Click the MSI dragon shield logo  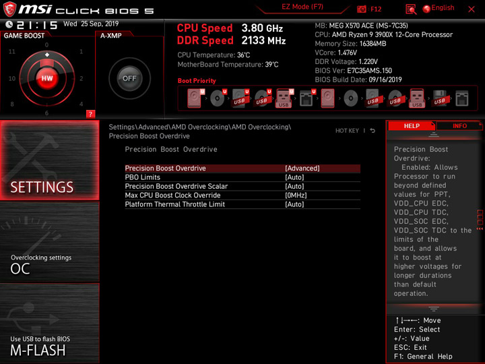click(9, 9)
